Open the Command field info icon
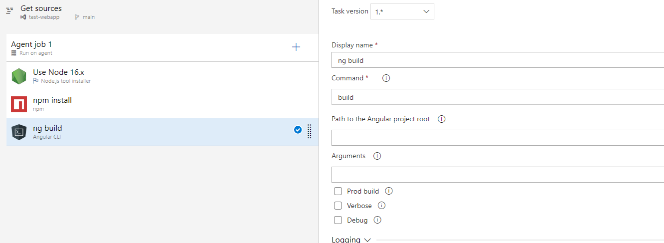Image resolution: width=664 pixels, height=243 pixels. (386, 78)
